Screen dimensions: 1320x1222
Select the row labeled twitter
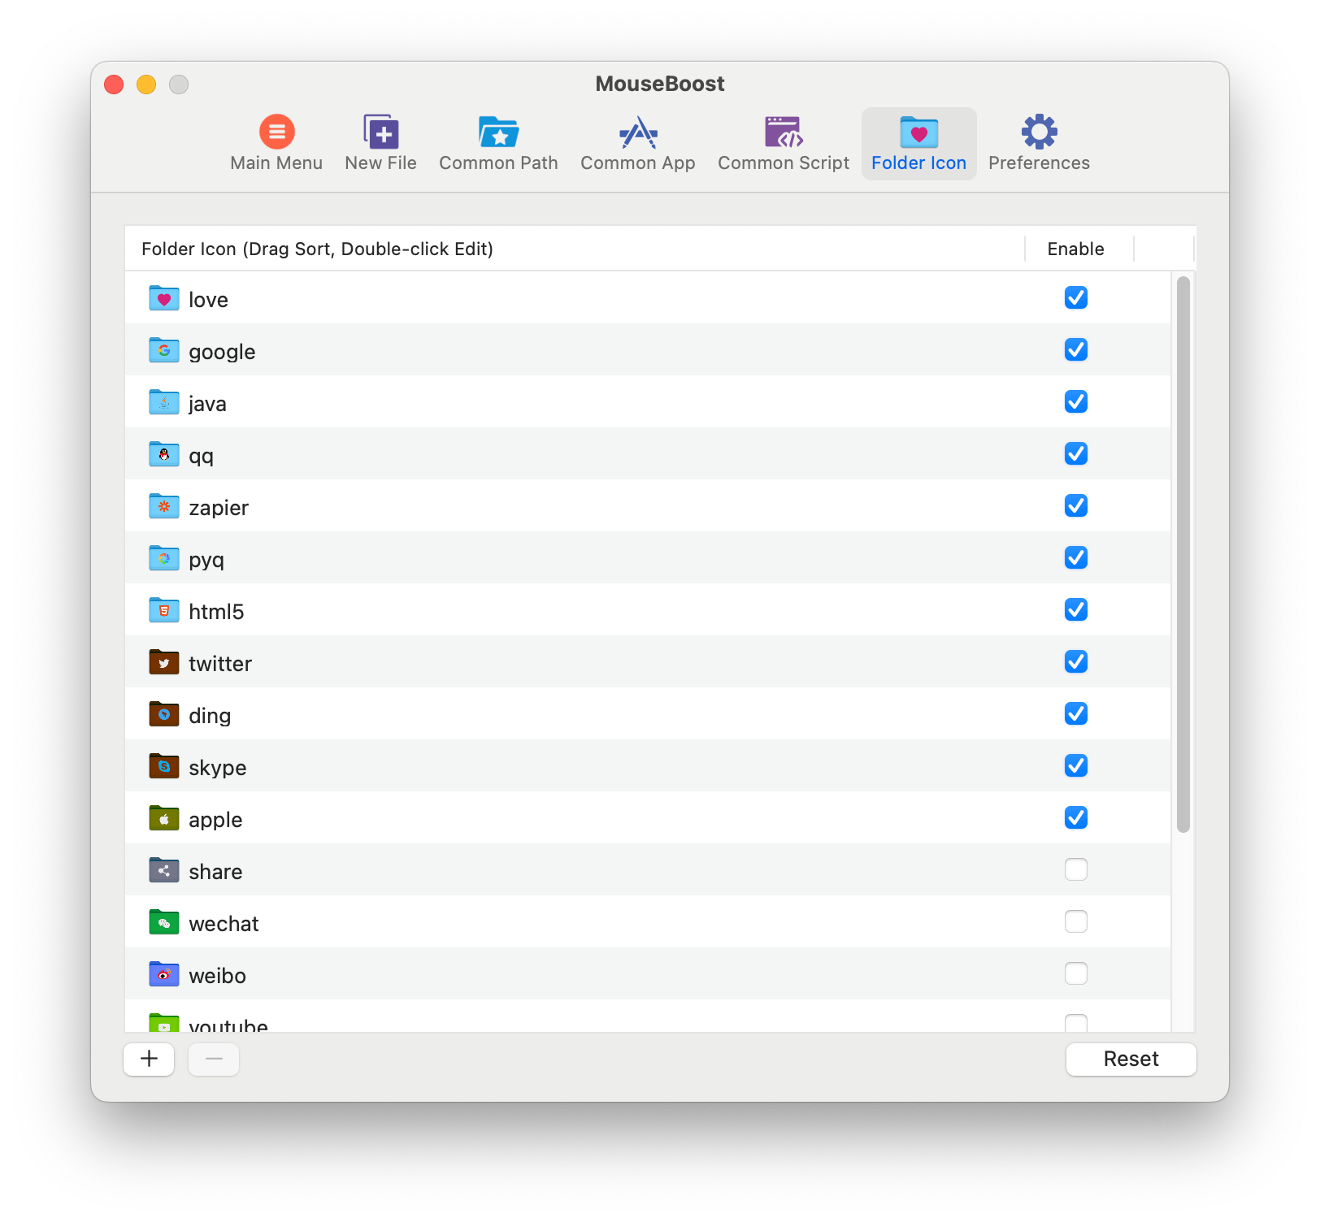(x=648, y=662)
